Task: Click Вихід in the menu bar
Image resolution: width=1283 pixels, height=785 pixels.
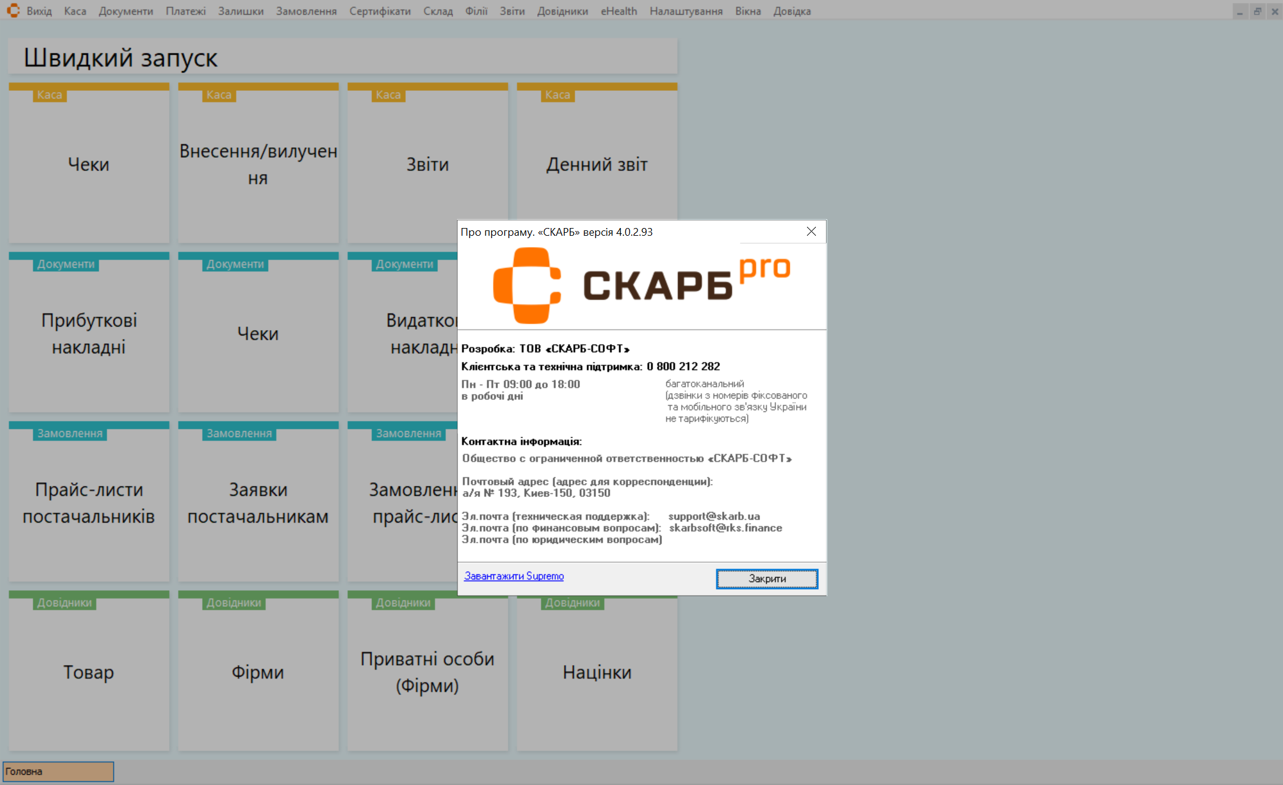Action: pyautogui.click(x=39, y=11)
